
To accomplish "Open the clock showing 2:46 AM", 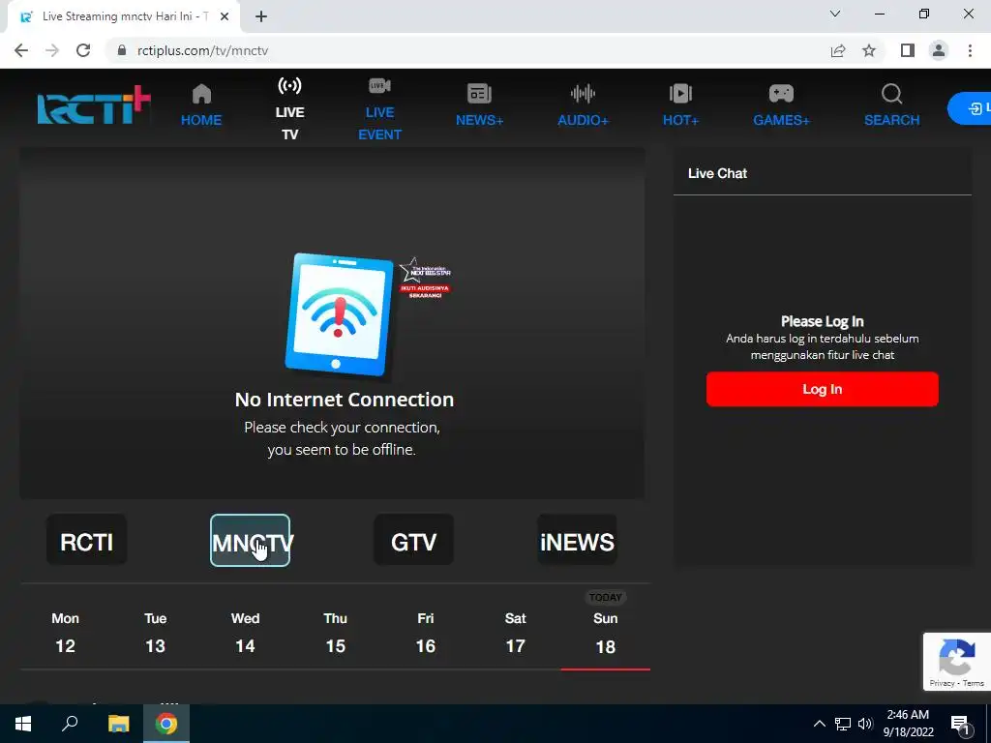I will (x=908, y=724).
